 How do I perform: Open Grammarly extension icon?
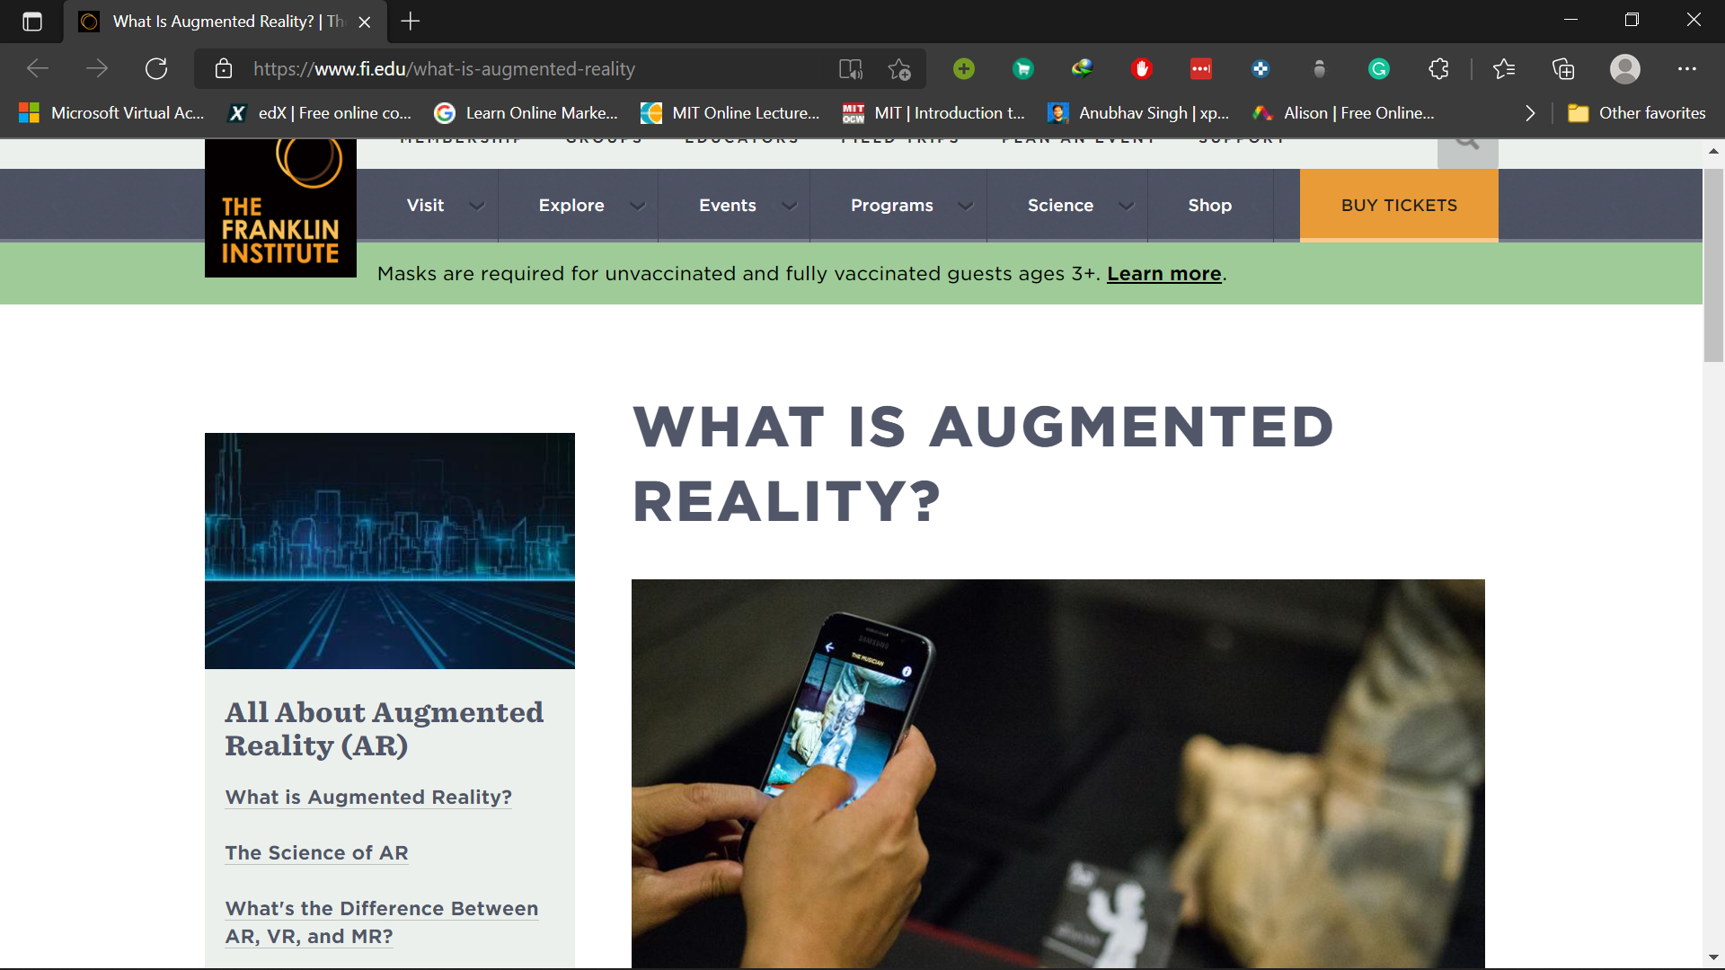click(x=1378, y=69)
